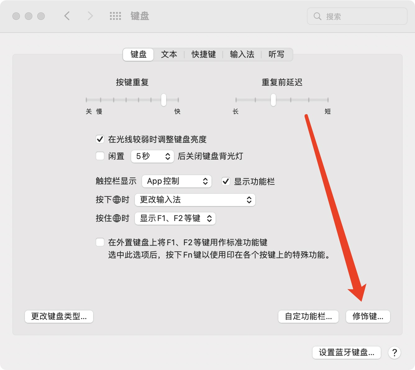Switch to the 快捷键 tab
415x370 pixels.
click(203, 54)
